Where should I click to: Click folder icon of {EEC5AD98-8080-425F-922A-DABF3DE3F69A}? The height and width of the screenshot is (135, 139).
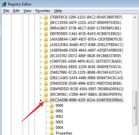pyautogui.click(x=46, y=100)
